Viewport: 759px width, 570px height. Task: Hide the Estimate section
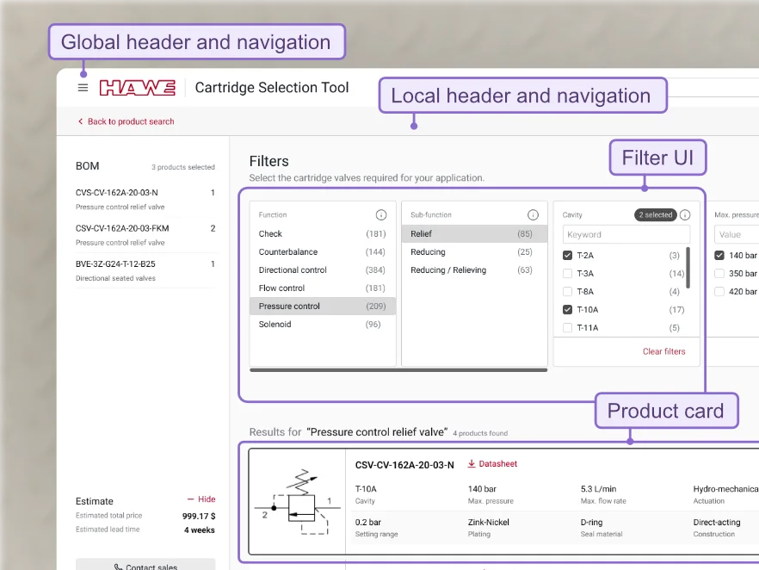(x=201, y=499)
